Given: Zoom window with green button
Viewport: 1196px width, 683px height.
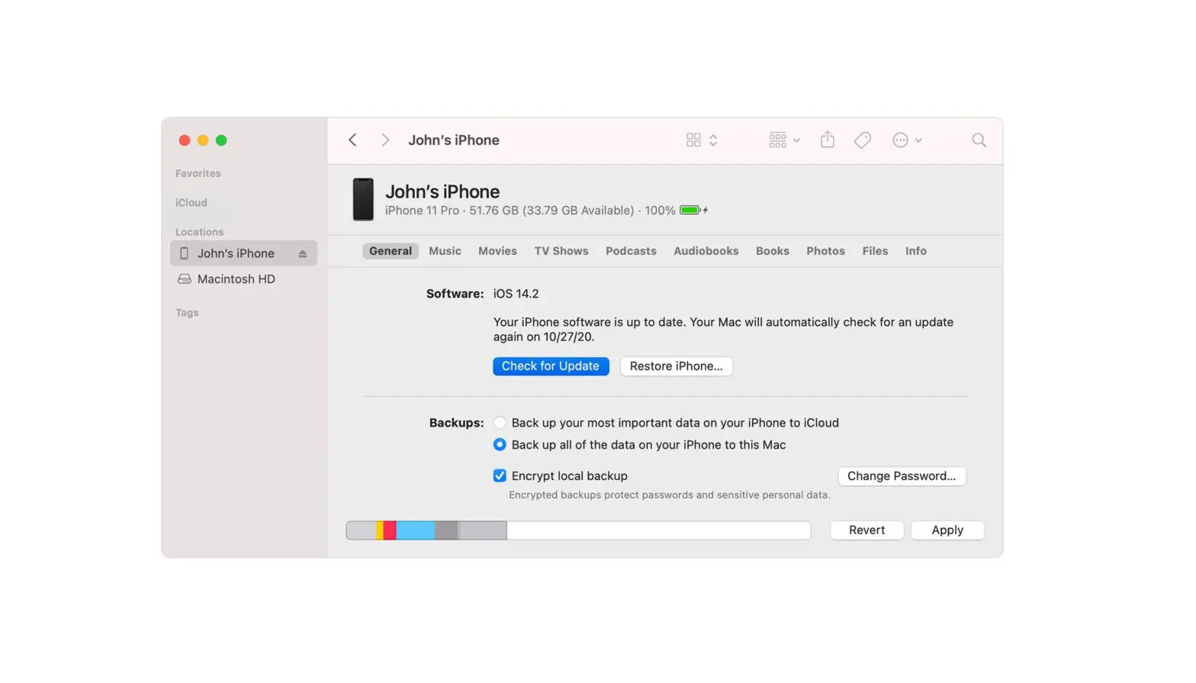Looking at the screenshot, I should pos(221,140).
